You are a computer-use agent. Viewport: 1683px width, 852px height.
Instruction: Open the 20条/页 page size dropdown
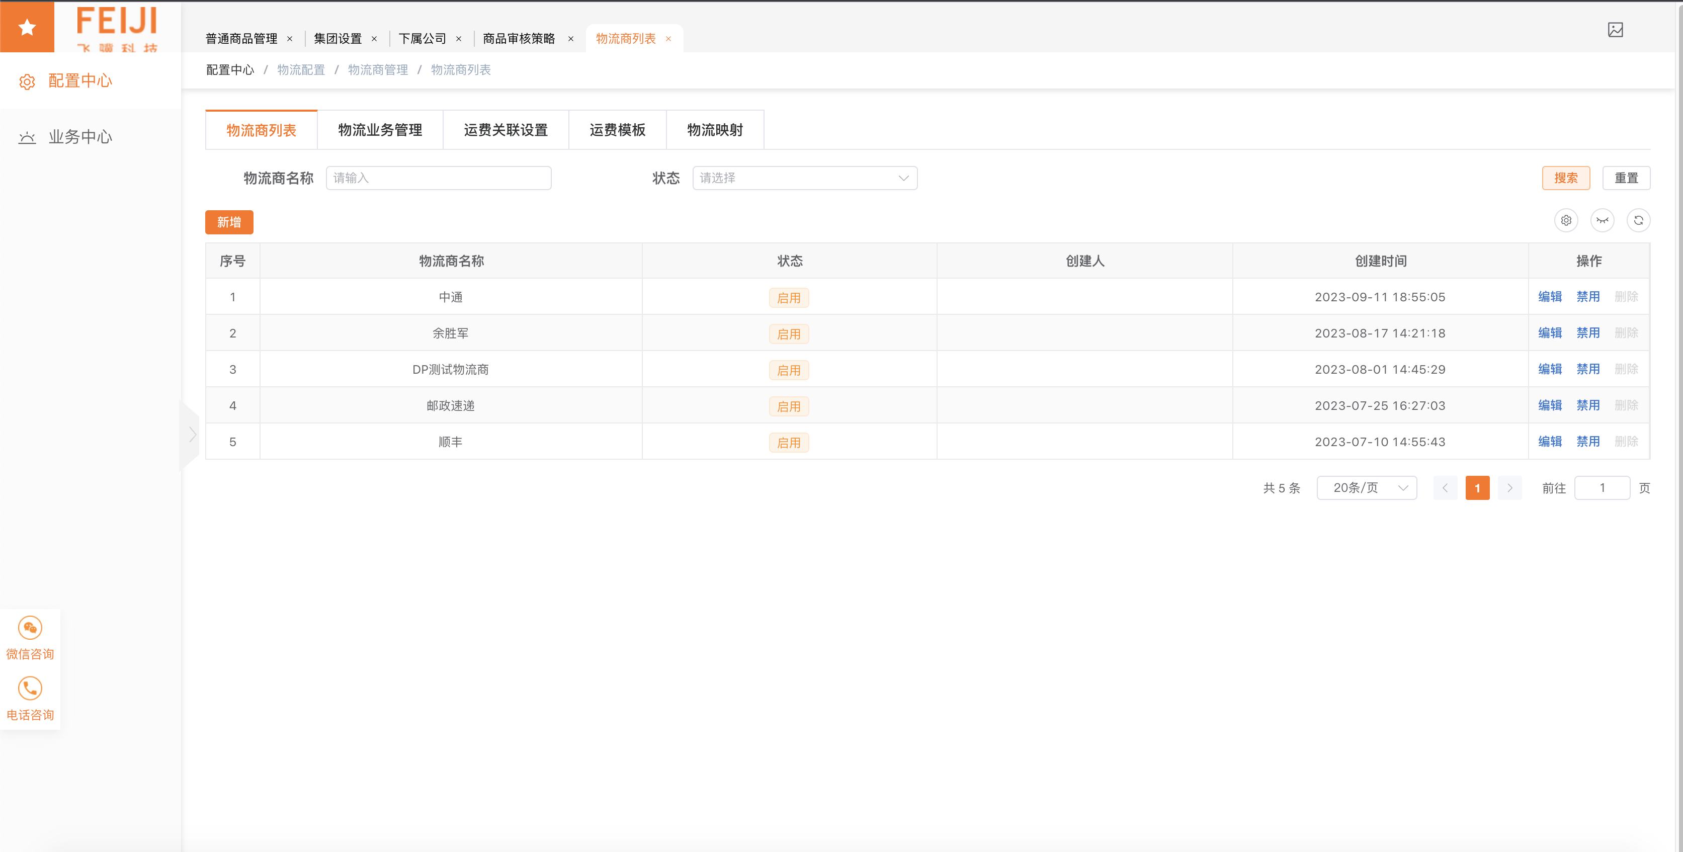click(1367, 488)
